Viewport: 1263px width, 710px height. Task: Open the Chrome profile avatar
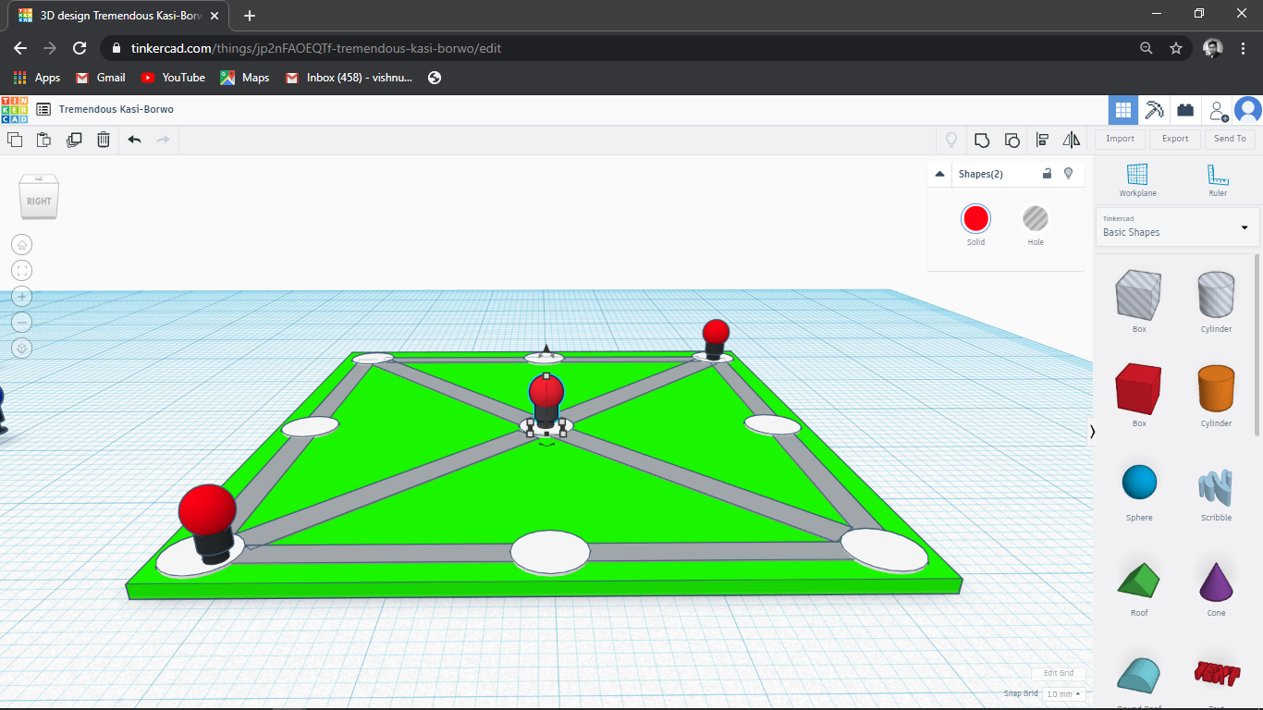1213,48
